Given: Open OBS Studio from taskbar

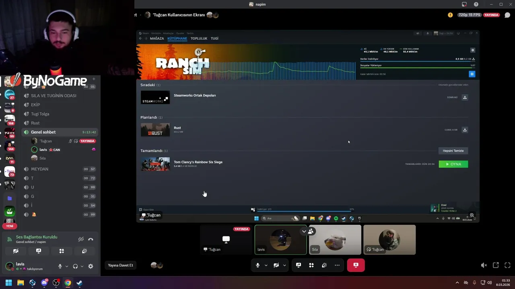Looking at the screenshot, I should 56,283.
